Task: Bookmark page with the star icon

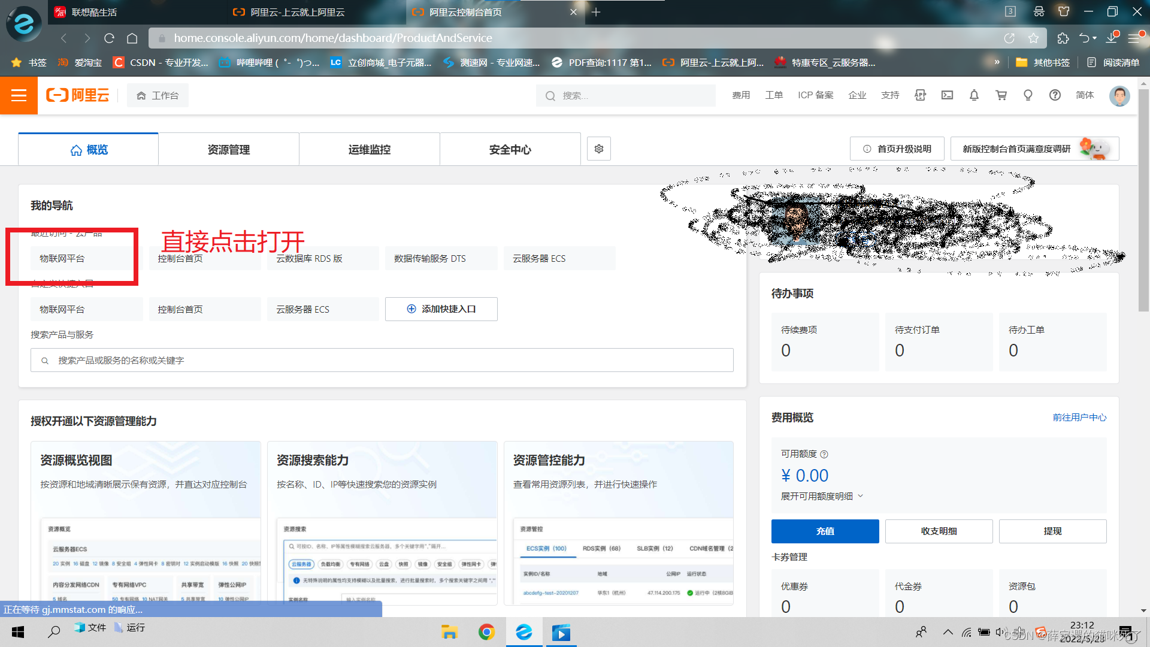Action: point(1033,38)
